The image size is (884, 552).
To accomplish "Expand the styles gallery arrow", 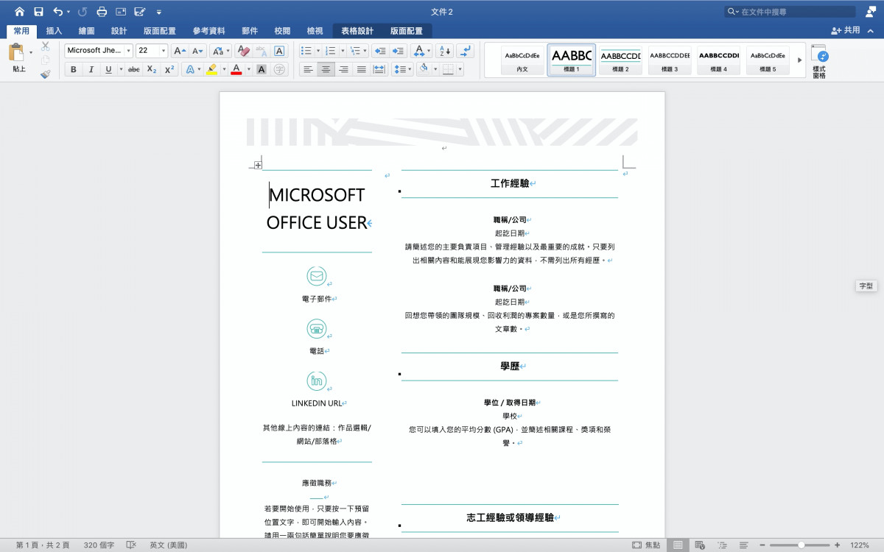I will (799, 60).
